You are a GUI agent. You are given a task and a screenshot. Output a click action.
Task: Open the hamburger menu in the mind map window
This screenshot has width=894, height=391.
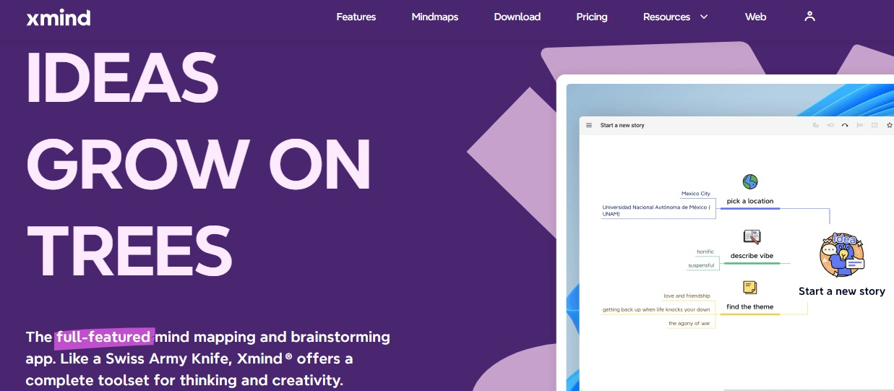pos(589,125)
